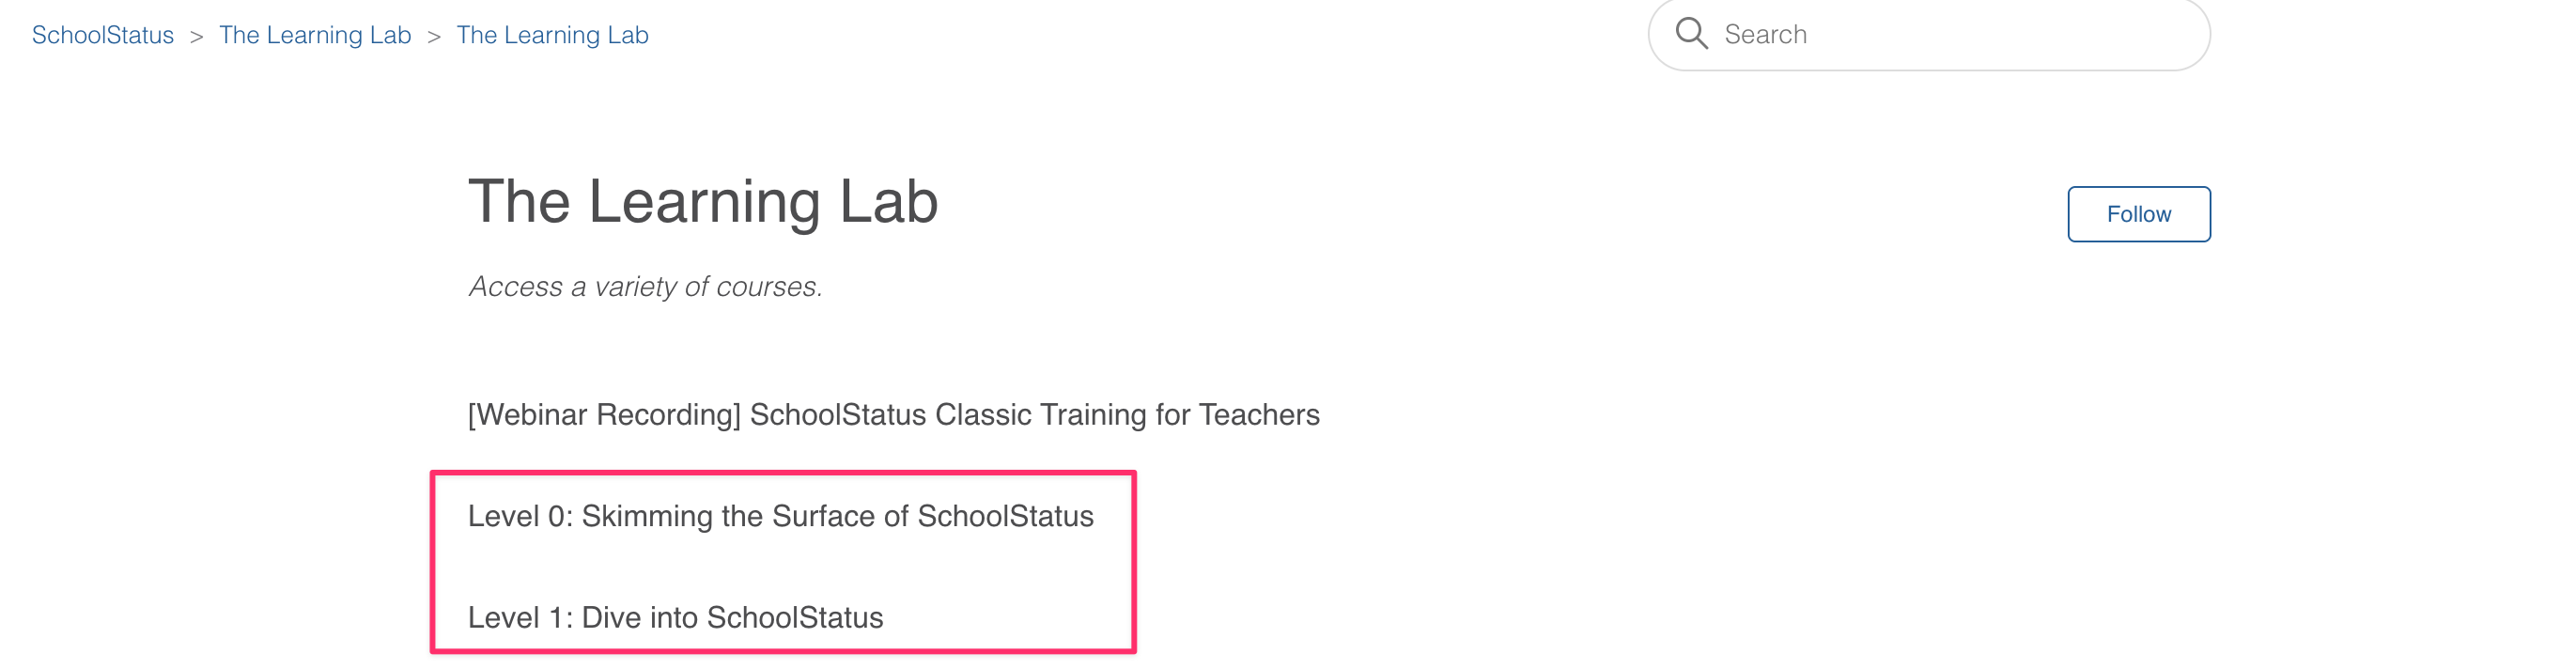The height and width of the screenshot is (669, 2576).
Task: Go to SchoolStatus breadcrumb home link
Action: click(103, 35)
